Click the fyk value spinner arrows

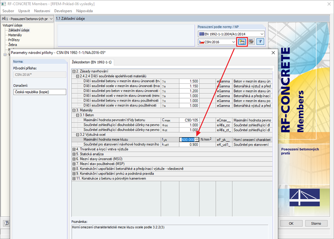(196, 140)
